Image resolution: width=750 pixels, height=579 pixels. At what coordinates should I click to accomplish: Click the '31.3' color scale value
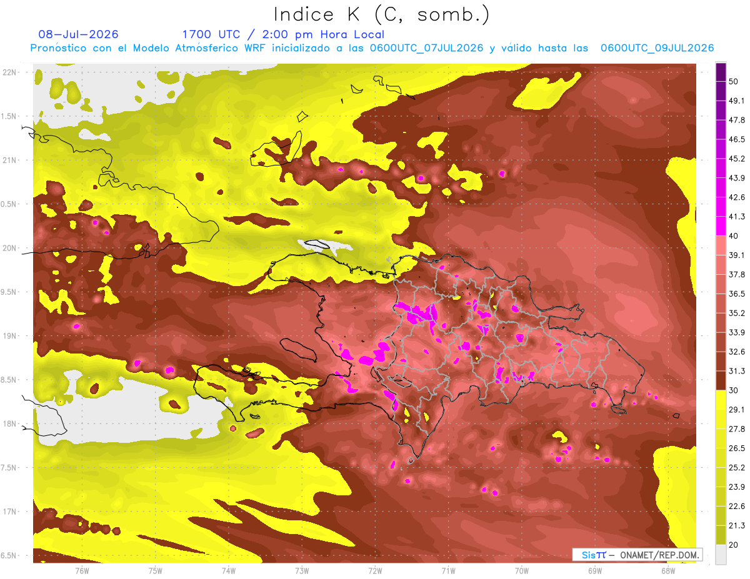pyautogui.click(x=736, y=371)
